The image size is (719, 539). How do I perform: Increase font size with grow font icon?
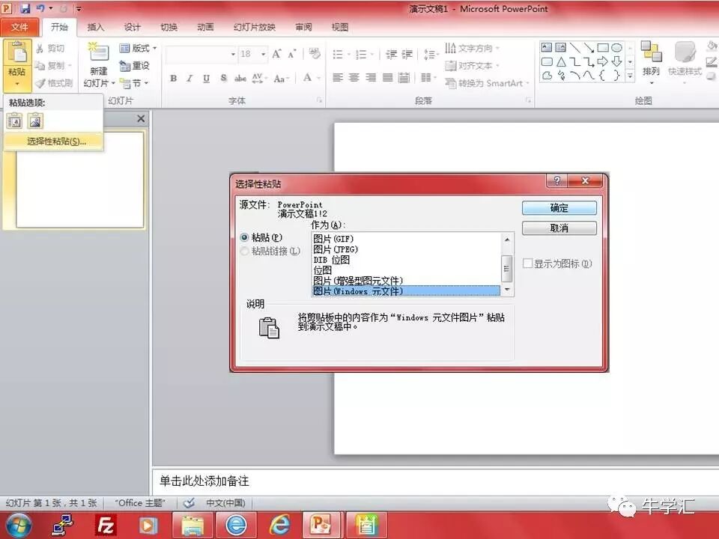pyautogui.click(x=276, y=54)
